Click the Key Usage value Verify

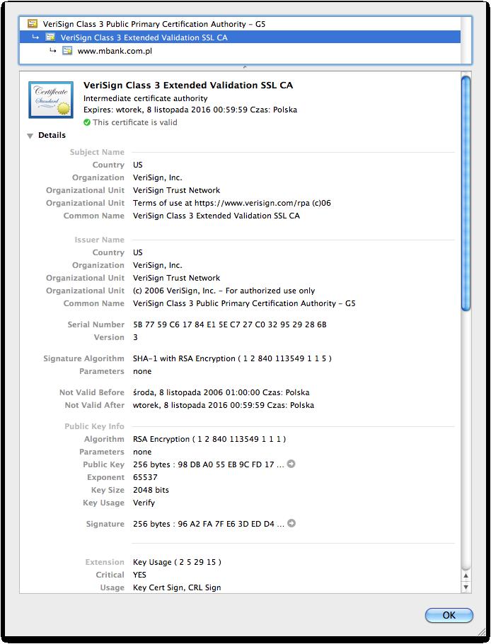(x=144, y=503)
